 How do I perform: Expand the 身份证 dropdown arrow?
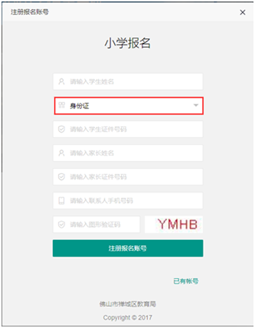coord(196,105)
